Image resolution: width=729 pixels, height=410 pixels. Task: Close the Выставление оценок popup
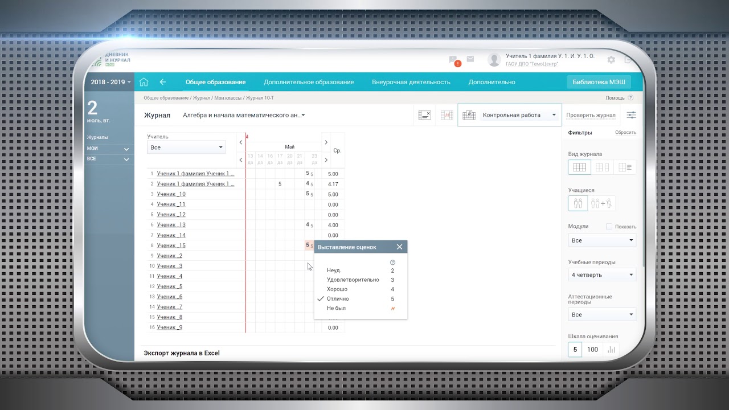tap(399, 247)
